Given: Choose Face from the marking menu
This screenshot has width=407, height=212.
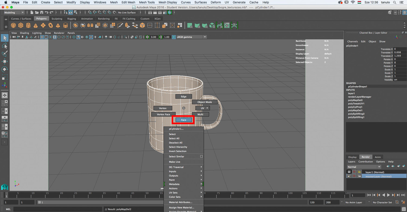Looking at the screenshot, I should (x=184, y=120).
